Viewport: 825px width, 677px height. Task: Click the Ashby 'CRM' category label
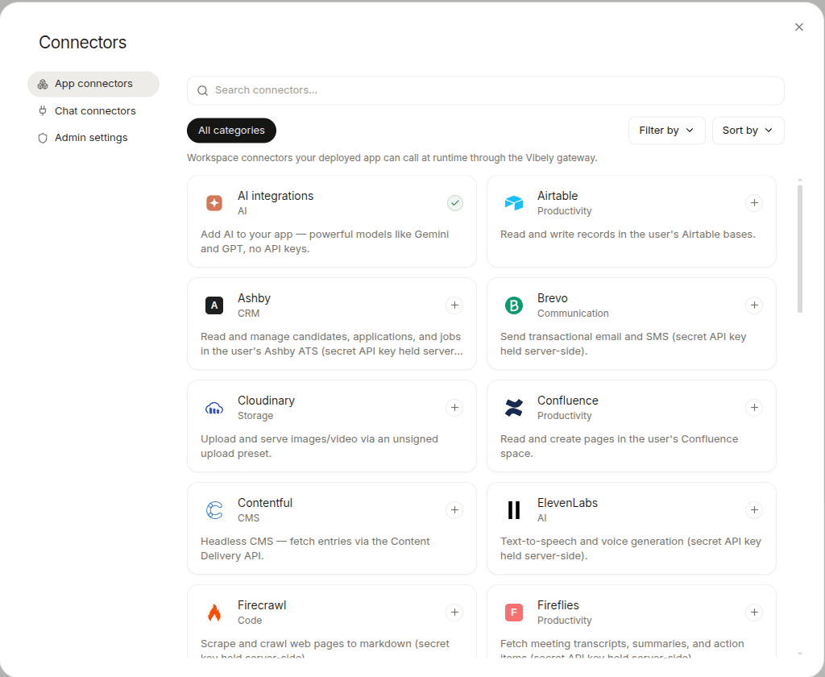(248, 314)
